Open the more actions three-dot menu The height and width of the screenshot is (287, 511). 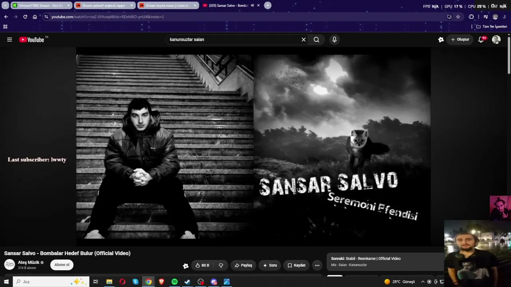pos(317,265)
